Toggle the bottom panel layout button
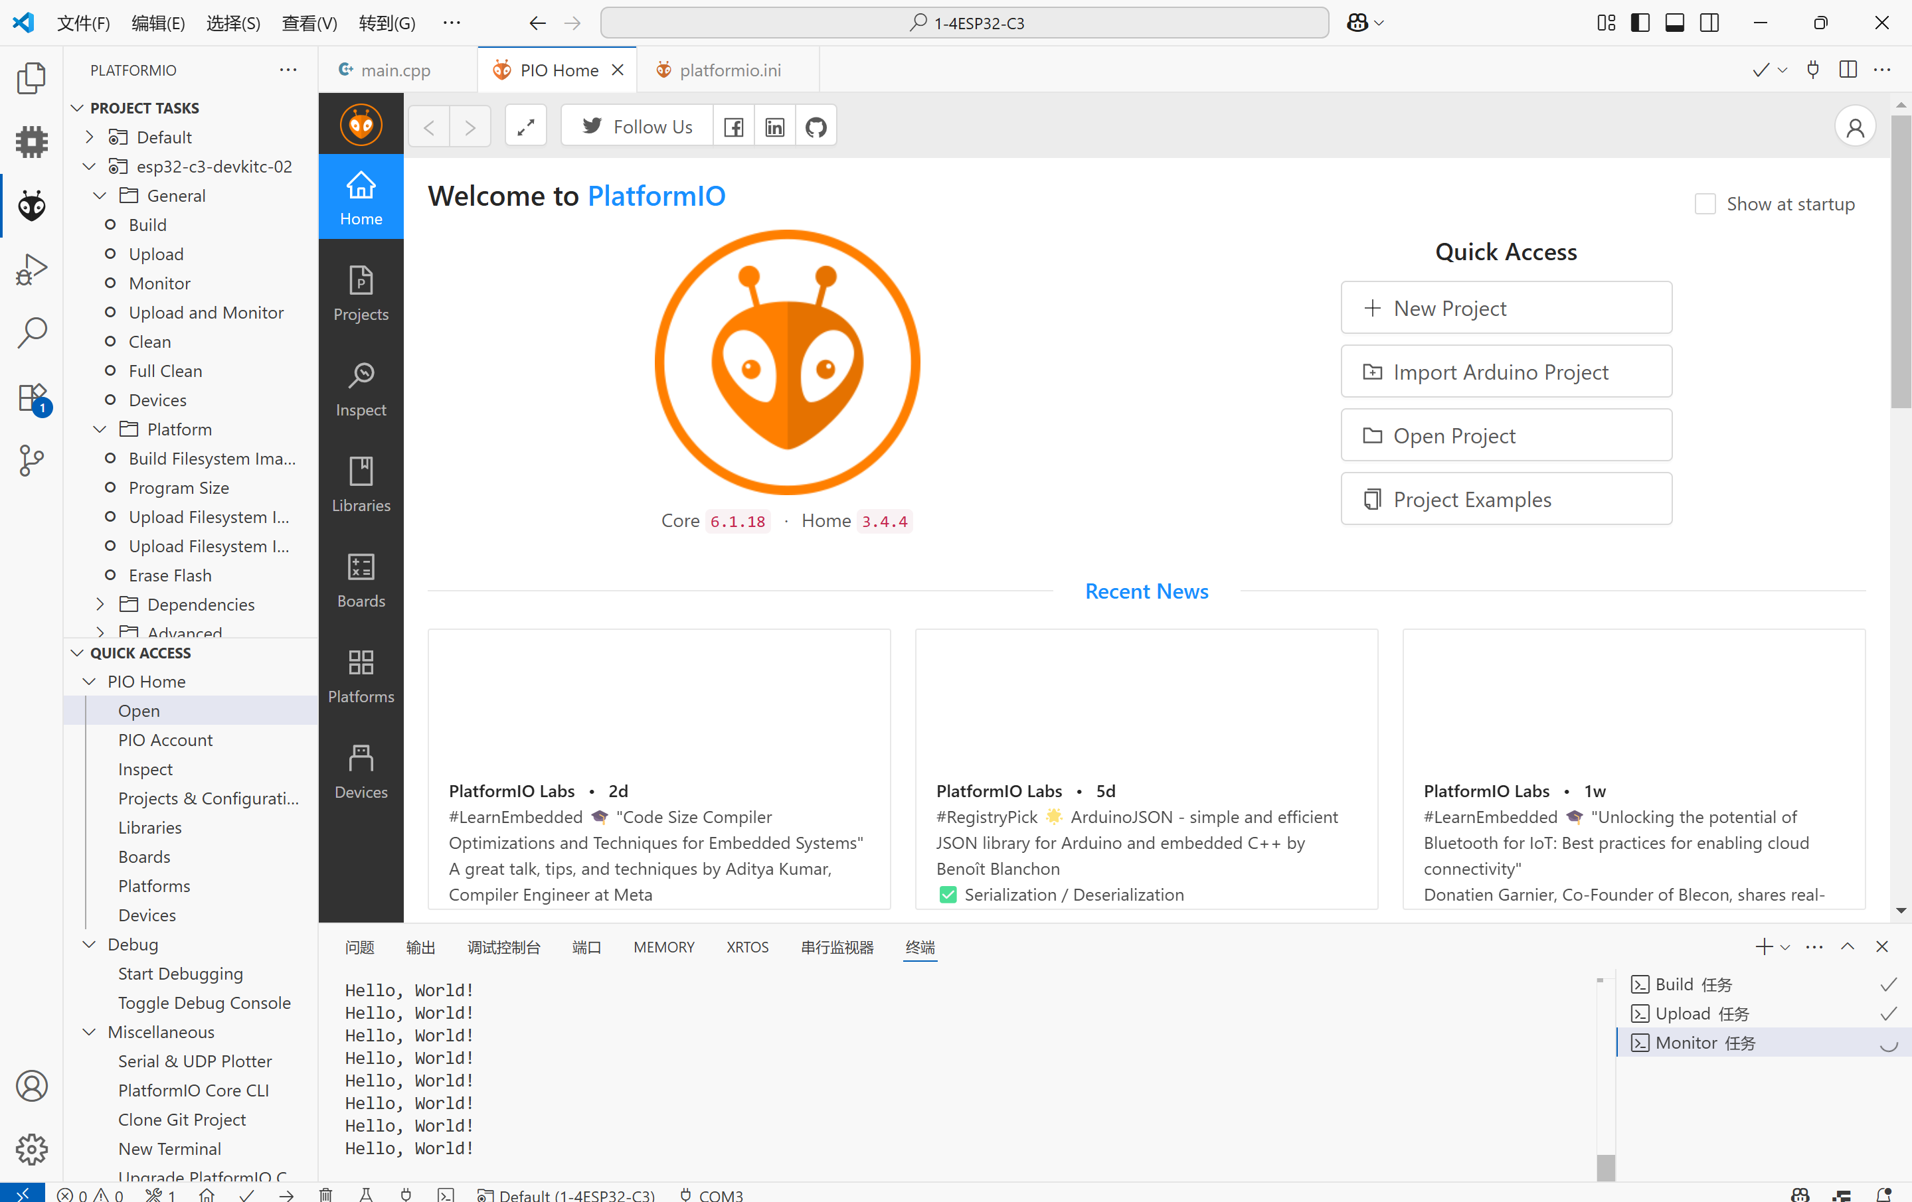Image resolution: width=1912 pixels, height=1202 pixels. tap(1675, 23)
